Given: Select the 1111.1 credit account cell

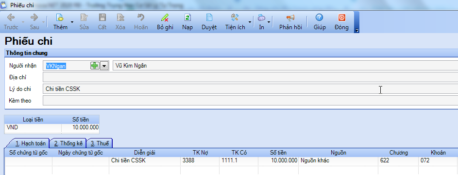Looking at the screenshot, I should click(239, 160).
